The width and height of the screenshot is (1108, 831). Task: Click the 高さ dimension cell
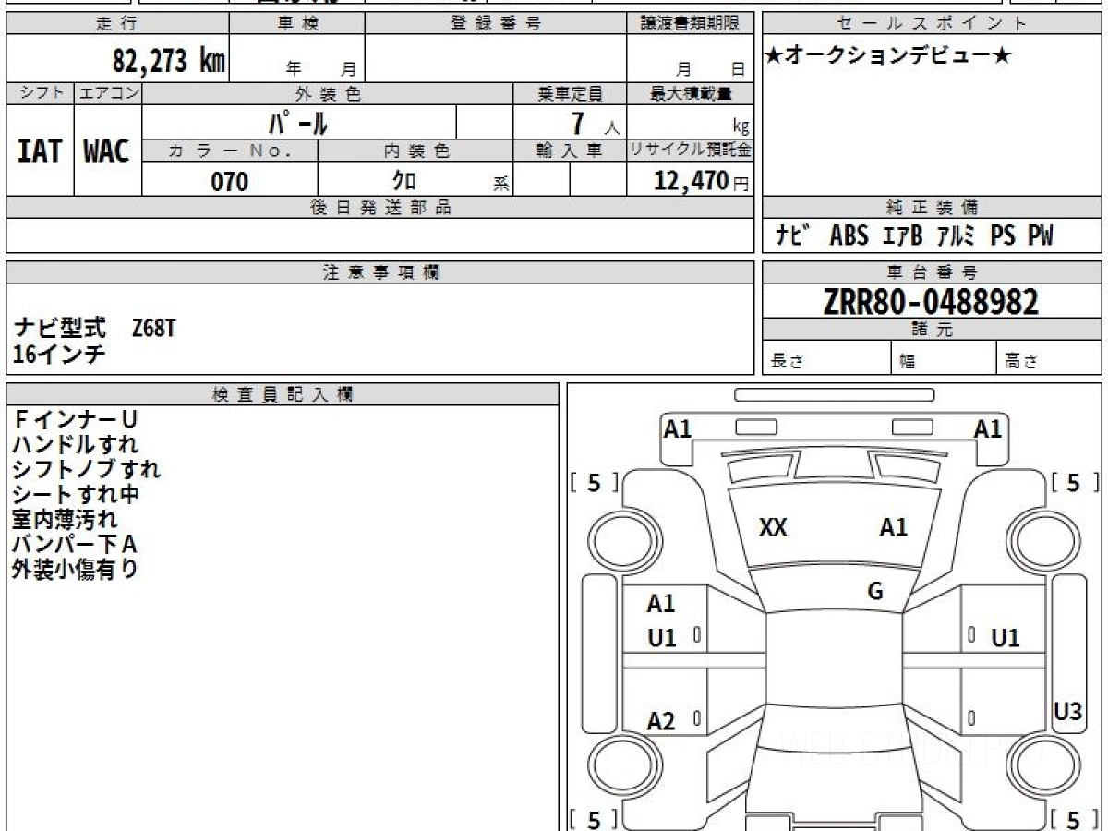[1049, 359]
